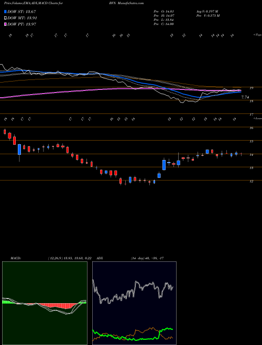
Task: Select the DOW PT: 13.97 label
Action: pyautogui.click(x=21, y=24)
